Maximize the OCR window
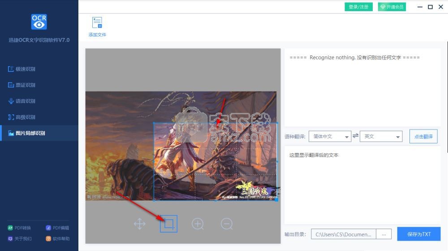Screen dimensions: 448x251 [x=430, y=7]
